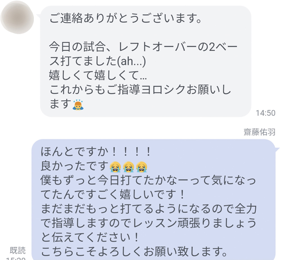Viewport: 281px width, 260px height.
Task: Tap the middle crying face emoji
Action: 128,167
